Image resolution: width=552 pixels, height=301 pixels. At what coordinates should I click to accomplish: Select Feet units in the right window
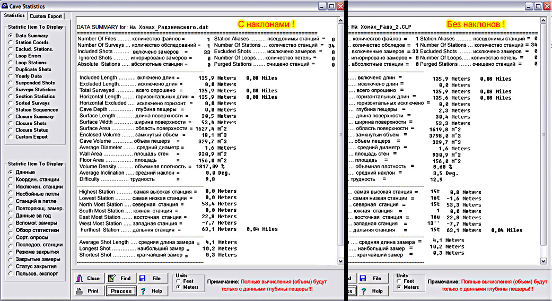399,281
